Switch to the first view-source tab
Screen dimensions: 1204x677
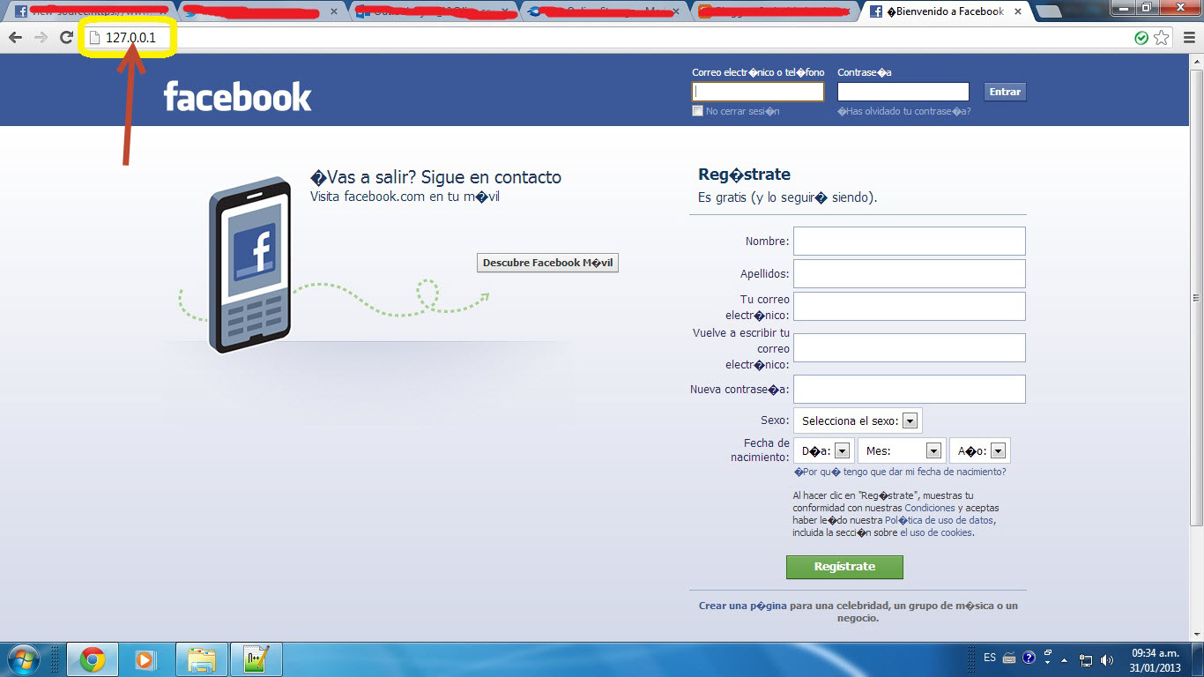pyautogui.click(x=88, y=11)
